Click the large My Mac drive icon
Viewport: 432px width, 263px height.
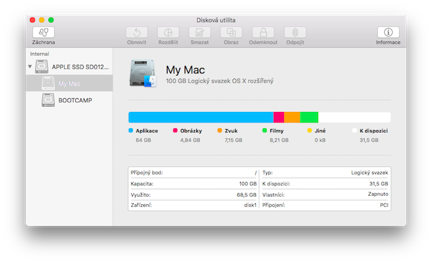point(143,73)
